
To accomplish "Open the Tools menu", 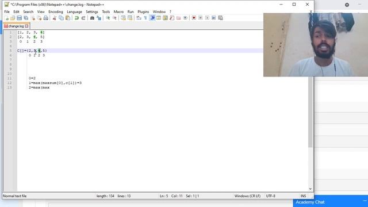I will (x=106, y=11).
